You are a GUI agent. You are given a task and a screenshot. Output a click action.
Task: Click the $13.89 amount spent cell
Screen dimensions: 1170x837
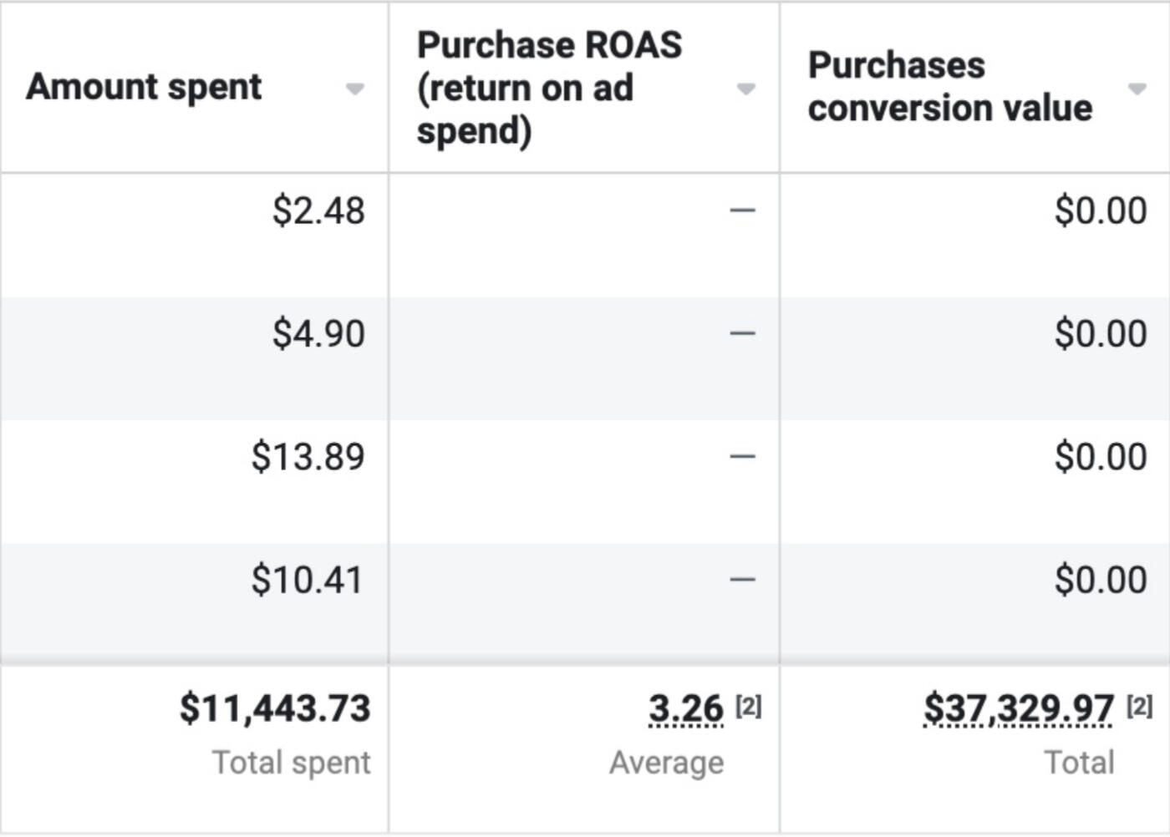[x=308, y=457]
